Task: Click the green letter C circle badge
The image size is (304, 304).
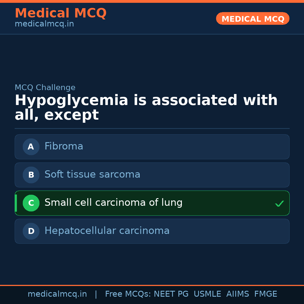Action: 31,203
